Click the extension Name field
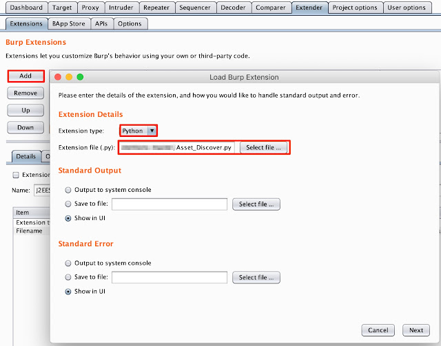 42,191
